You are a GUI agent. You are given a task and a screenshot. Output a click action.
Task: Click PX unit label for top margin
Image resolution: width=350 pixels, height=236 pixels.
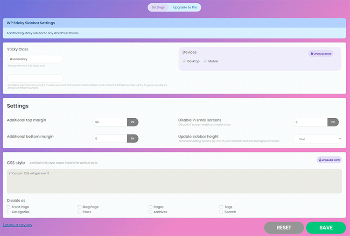click(133, 122)
